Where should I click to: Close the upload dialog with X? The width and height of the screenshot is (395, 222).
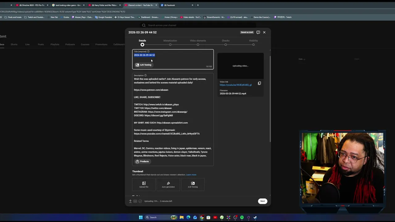coord(264,32)
